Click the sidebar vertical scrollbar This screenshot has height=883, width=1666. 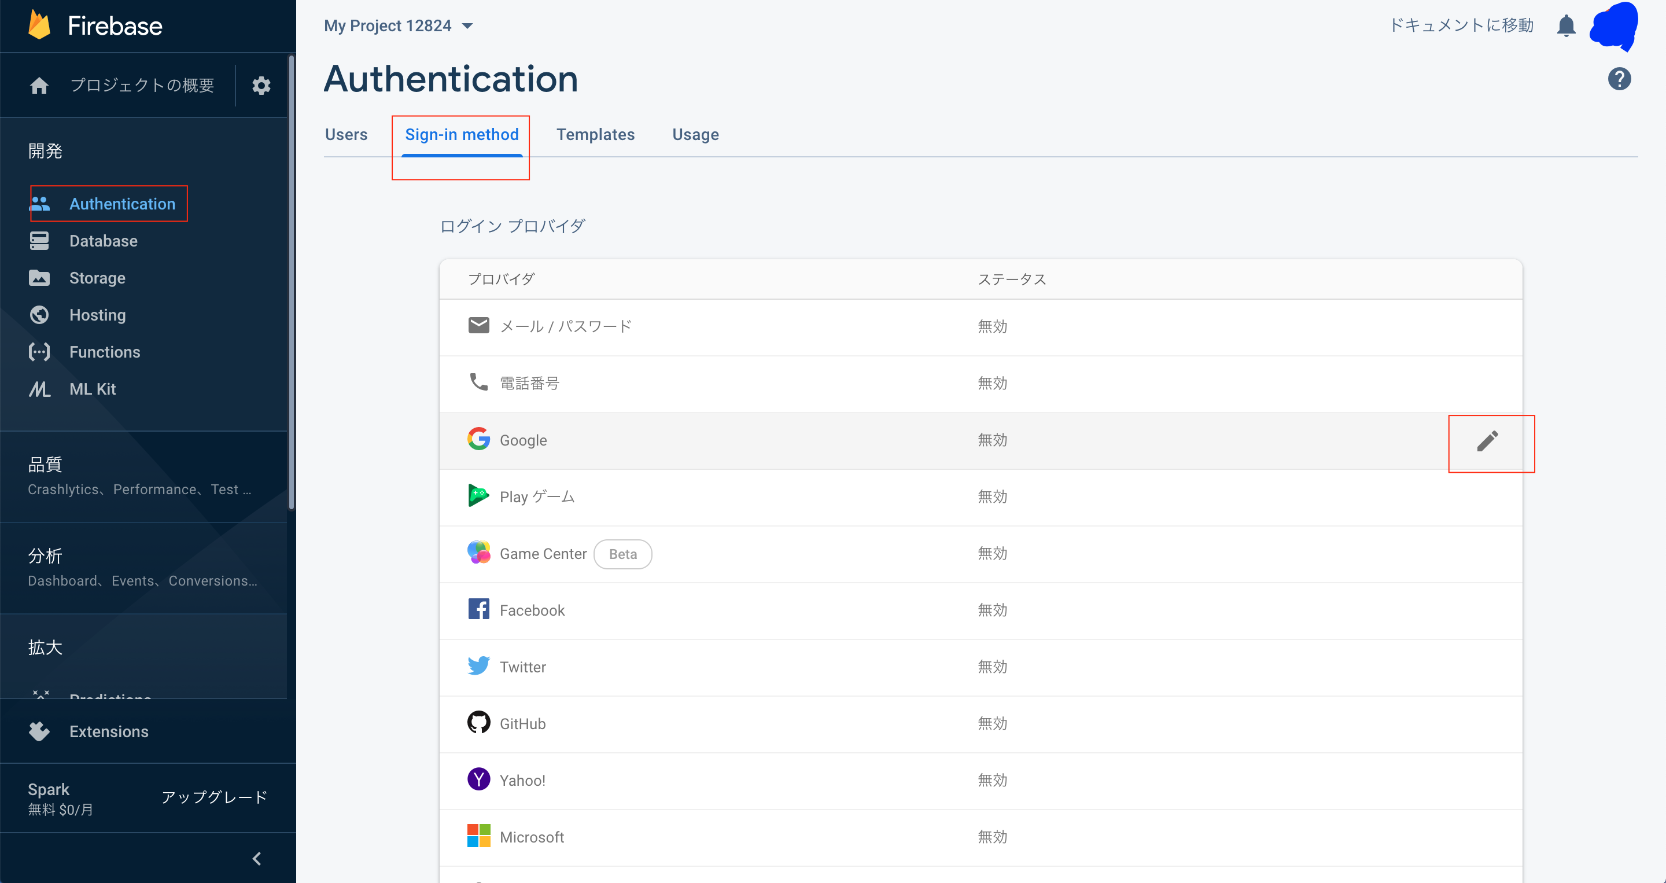[291, 281]
